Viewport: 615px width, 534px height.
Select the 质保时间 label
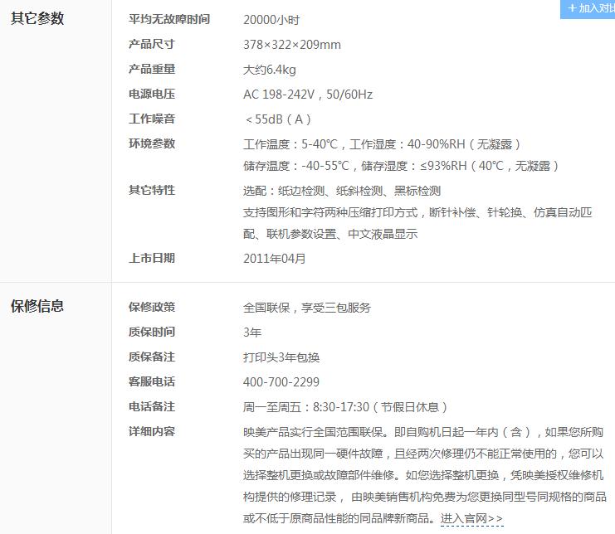pyautogui.click(x=152, y=332)
